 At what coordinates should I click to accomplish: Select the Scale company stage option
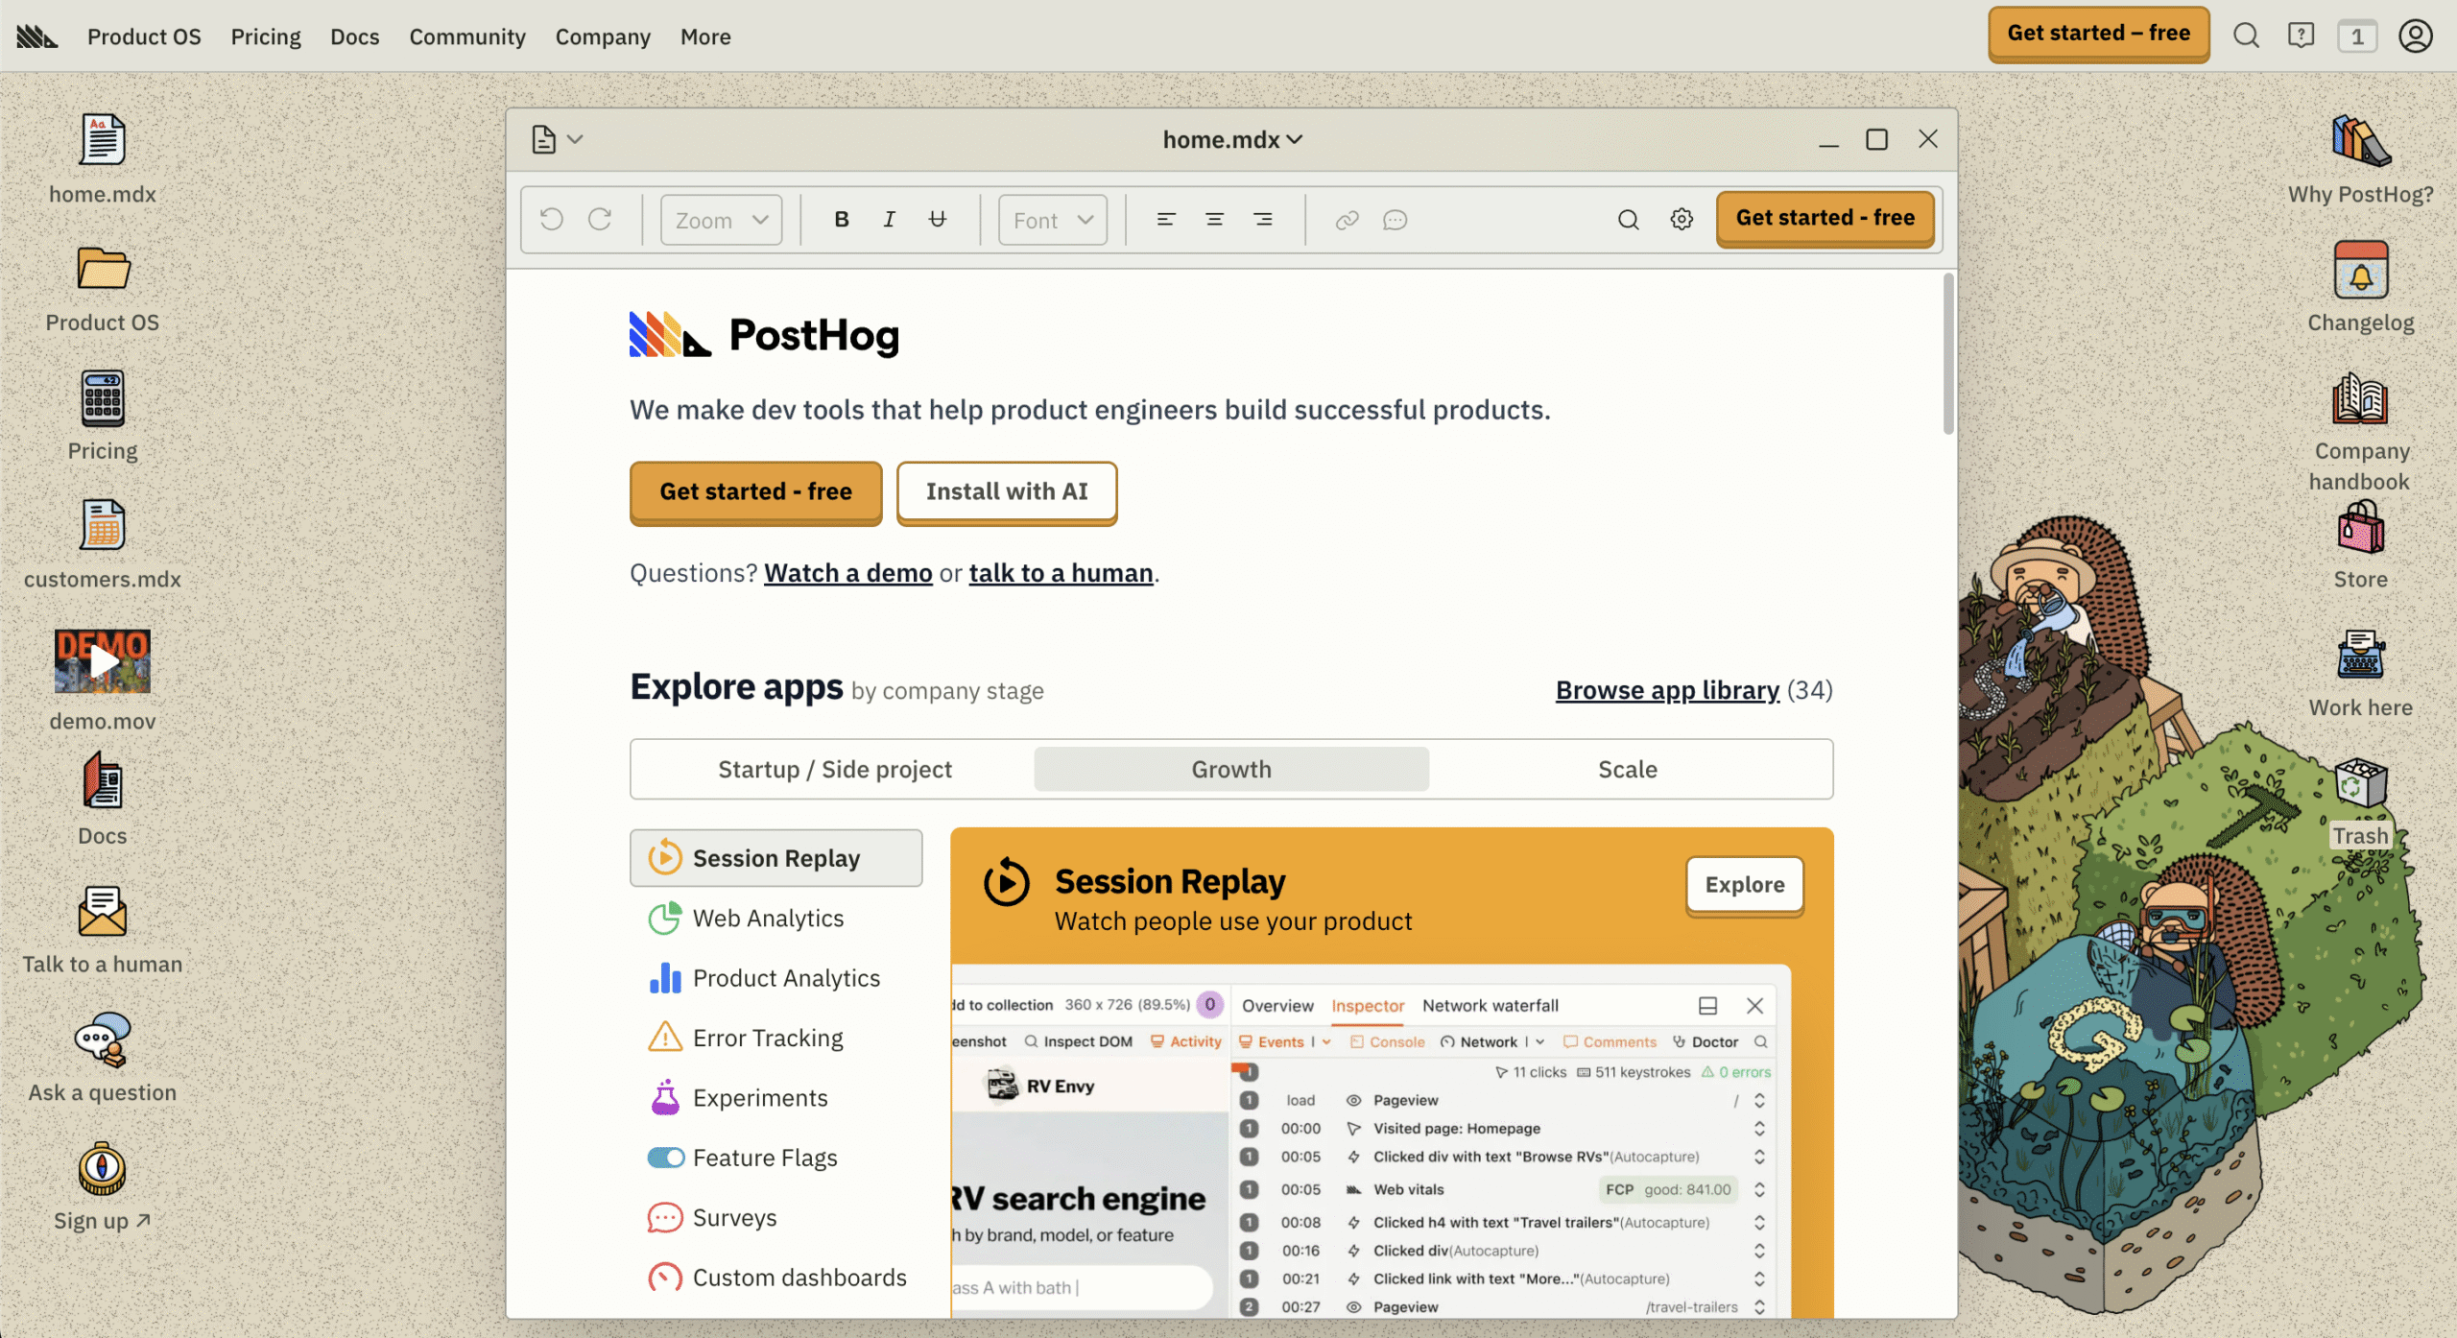[1627, 769]
